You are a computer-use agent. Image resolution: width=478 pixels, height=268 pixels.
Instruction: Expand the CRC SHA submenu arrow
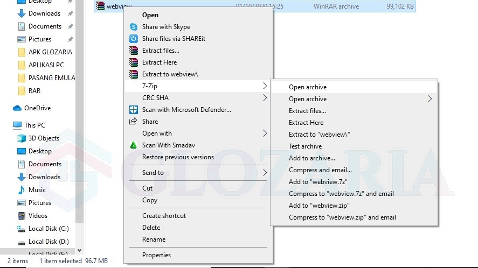pos(265,98)
